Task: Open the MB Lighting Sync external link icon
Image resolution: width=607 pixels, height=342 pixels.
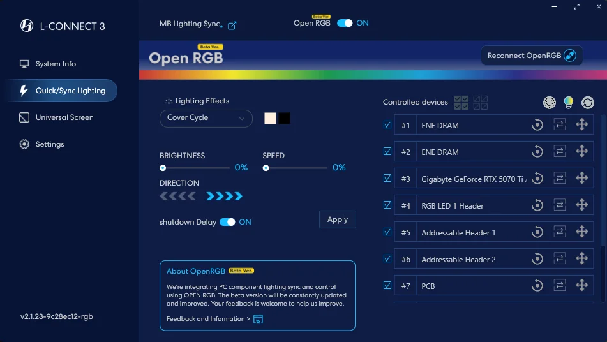Action: [232, 26]
